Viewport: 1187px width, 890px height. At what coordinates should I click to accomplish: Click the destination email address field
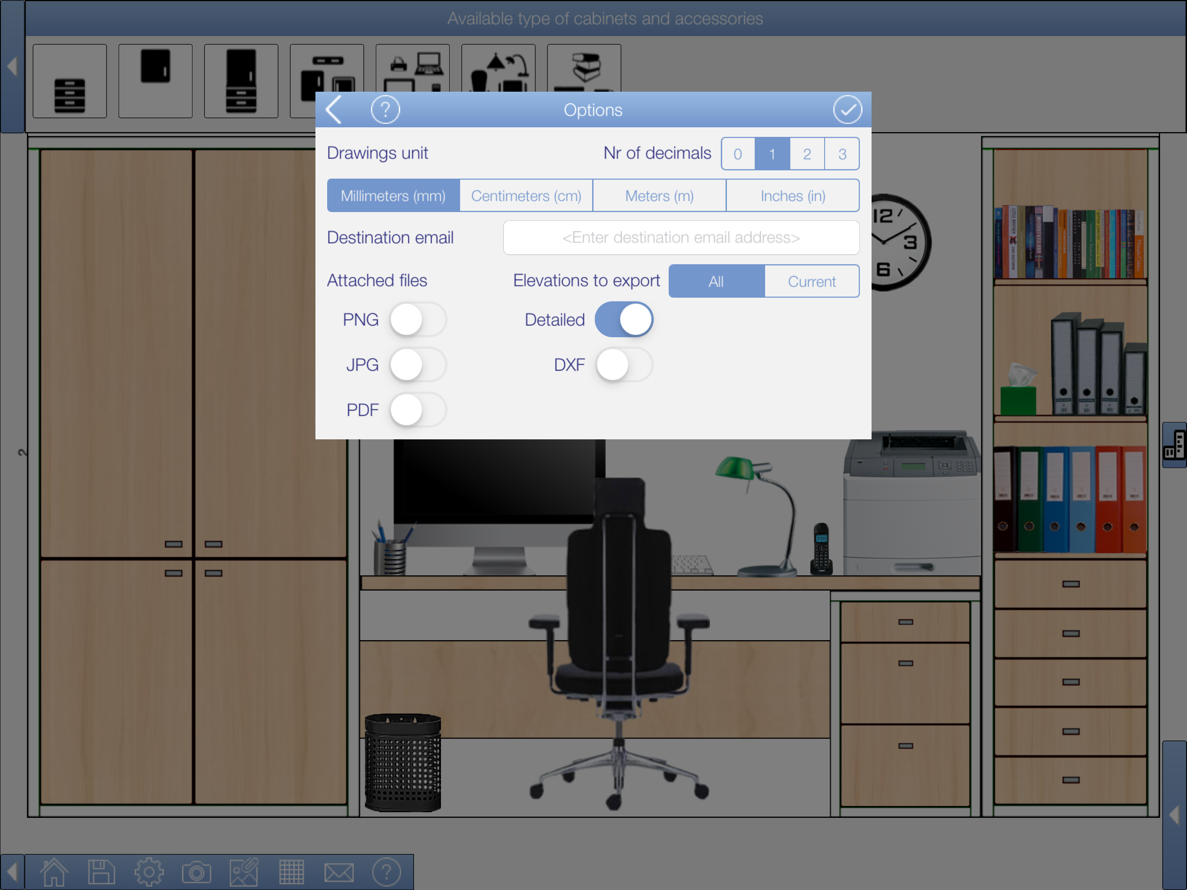point(680,238)
